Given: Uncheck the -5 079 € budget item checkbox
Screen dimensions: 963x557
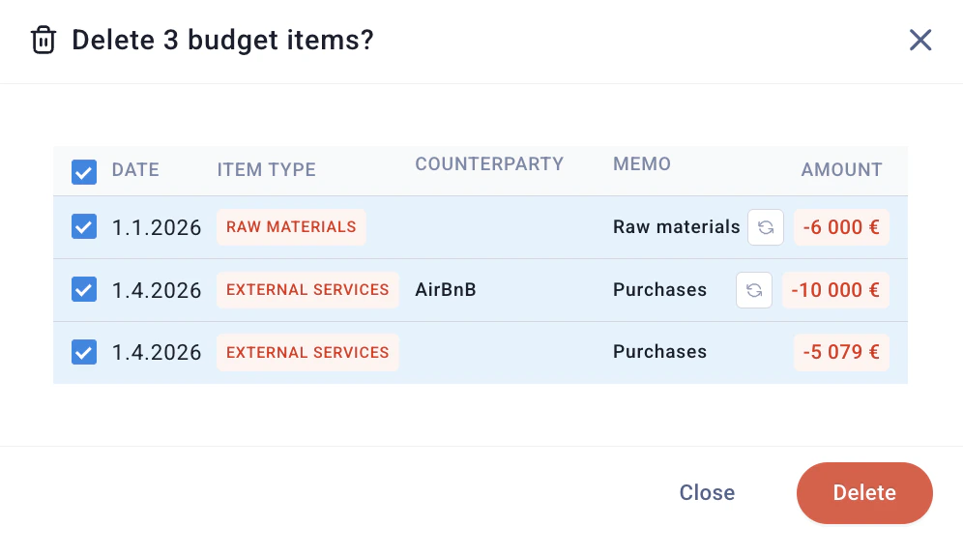Looking at the screenshot, I should [x=84, y=352].
